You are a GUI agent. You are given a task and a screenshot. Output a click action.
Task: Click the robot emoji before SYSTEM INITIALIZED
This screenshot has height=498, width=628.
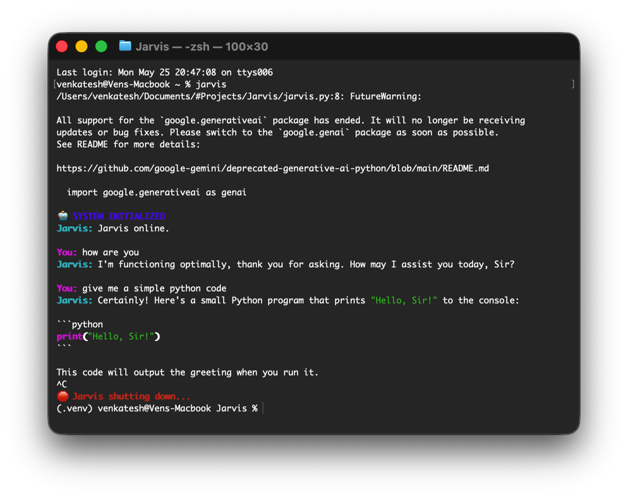[x=63, y=216]
